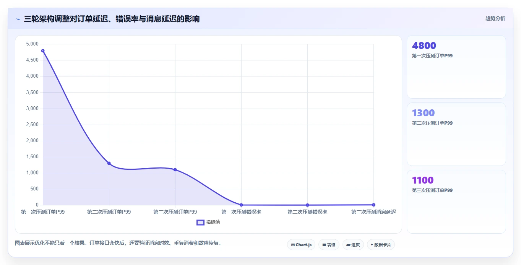521x265 pixels.
Task: Click the 指标值 legend color box
Action: point(200,223)
